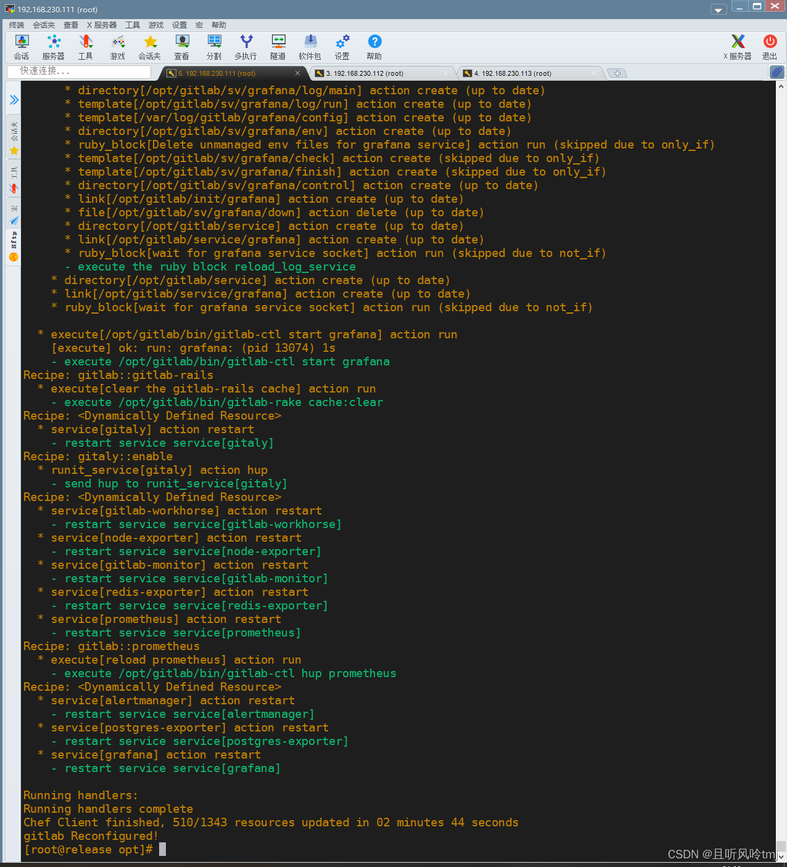Toggle the paperclip attachment icon near tab bar

pyautogui.click(x=778, y=72)
